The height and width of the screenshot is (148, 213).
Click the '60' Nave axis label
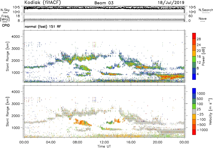tap(190, 16)
